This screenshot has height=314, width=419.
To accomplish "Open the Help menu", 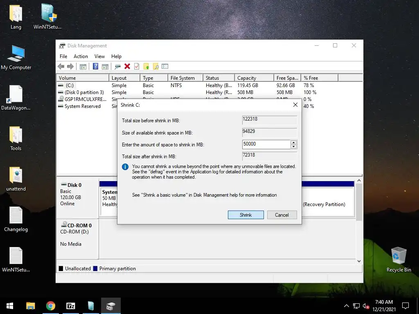I will [x=116, y=56].
